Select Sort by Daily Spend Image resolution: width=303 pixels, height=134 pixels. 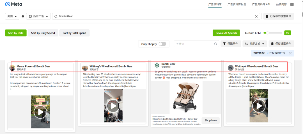[43, 33]
